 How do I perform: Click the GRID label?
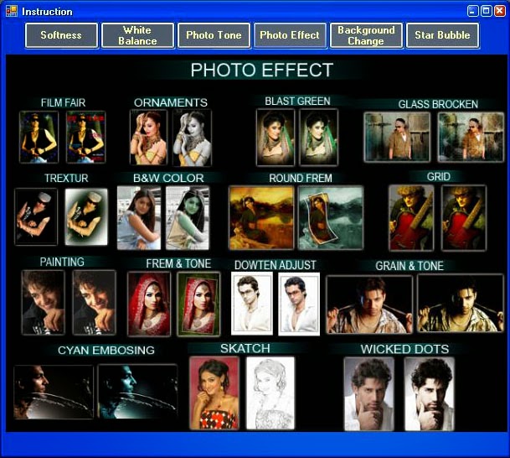pyautogui.click(x=439, y=176)
